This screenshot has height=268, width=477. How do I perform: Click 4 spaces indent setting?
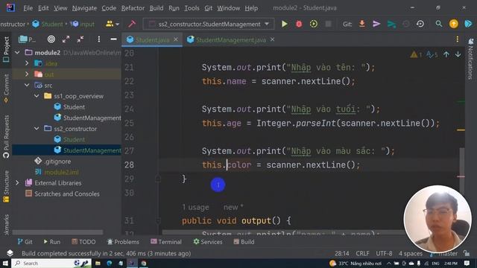[x=411, y=253]
